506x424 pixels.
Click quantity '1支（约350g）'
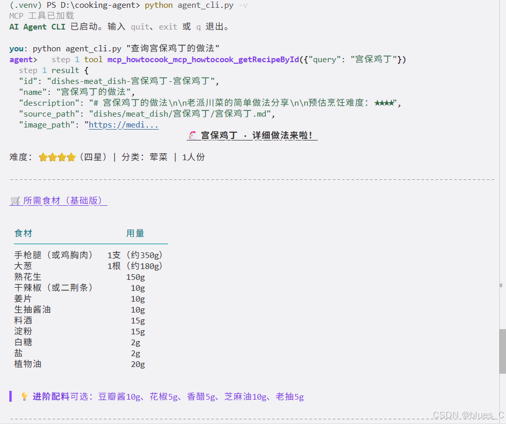tap(135, 255)
